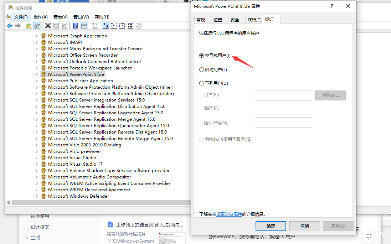This screenshot has width=391, height=244.
Task: Click the package icon beside Microsoft Visual Studio 17
Action: (x=43, y=164)
